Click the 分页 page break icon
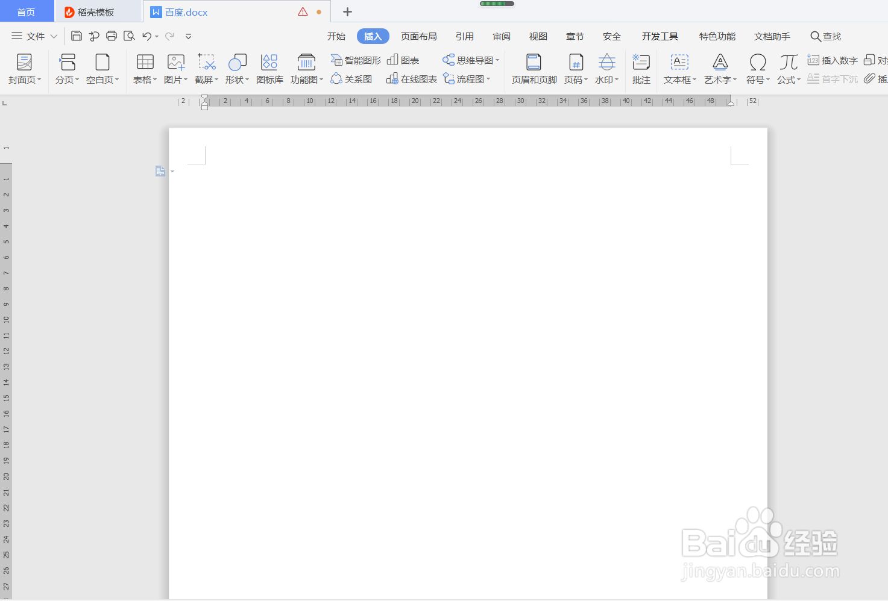The width and height of the screenshot is (888, 601). click(x=68, y=62)
